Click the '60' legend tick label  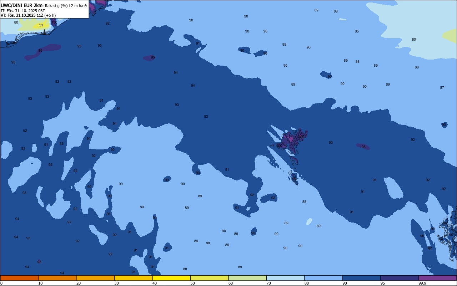tap(231, 283)
